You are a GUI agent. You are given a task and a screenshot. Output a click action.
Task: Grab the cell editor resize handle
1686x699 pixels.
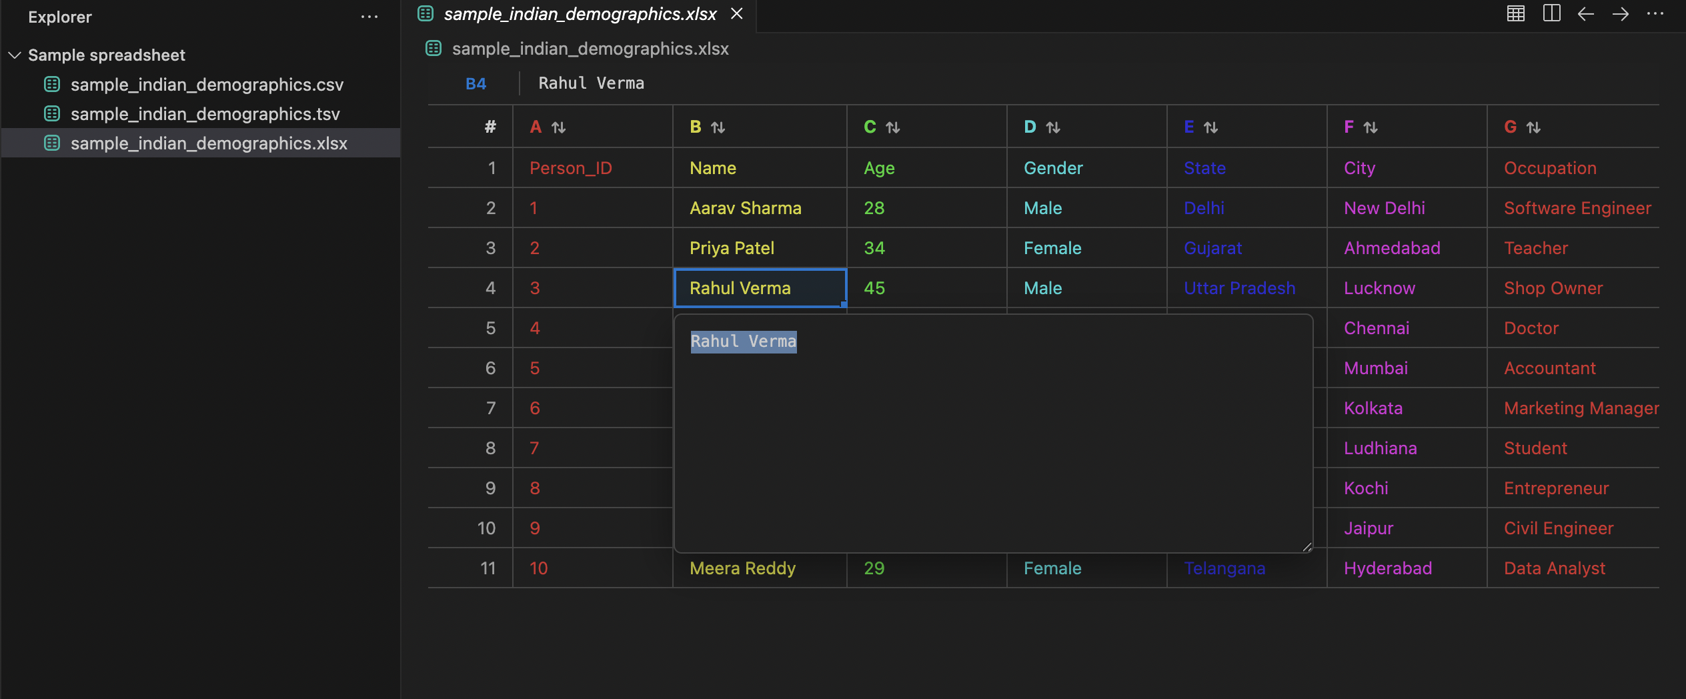(x=1307, y=547)
